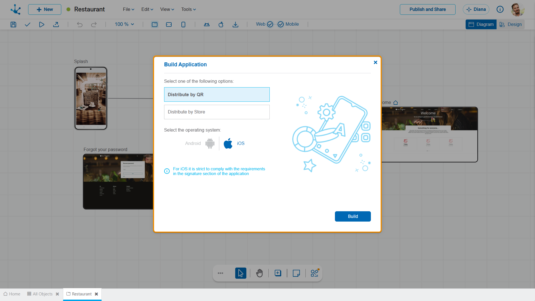The width and height of the screenshot is (535, 301).
Task: Open the View menu dropdown
Action: [167, 9]
